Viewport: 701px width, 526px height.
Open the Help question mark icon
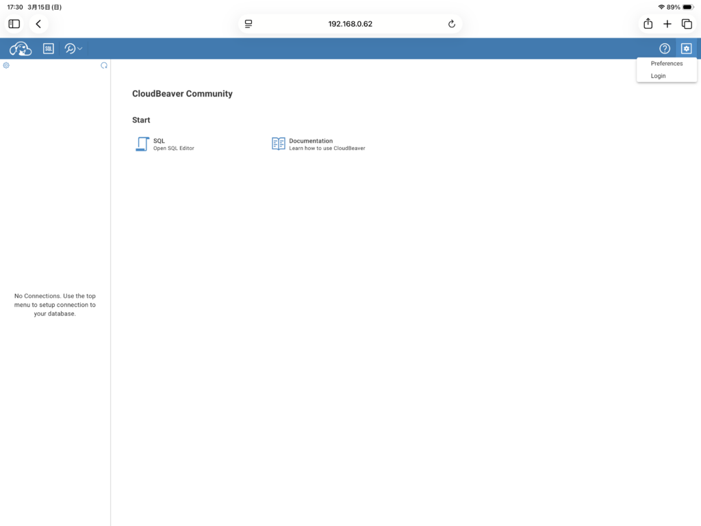[x=664, y=49]
